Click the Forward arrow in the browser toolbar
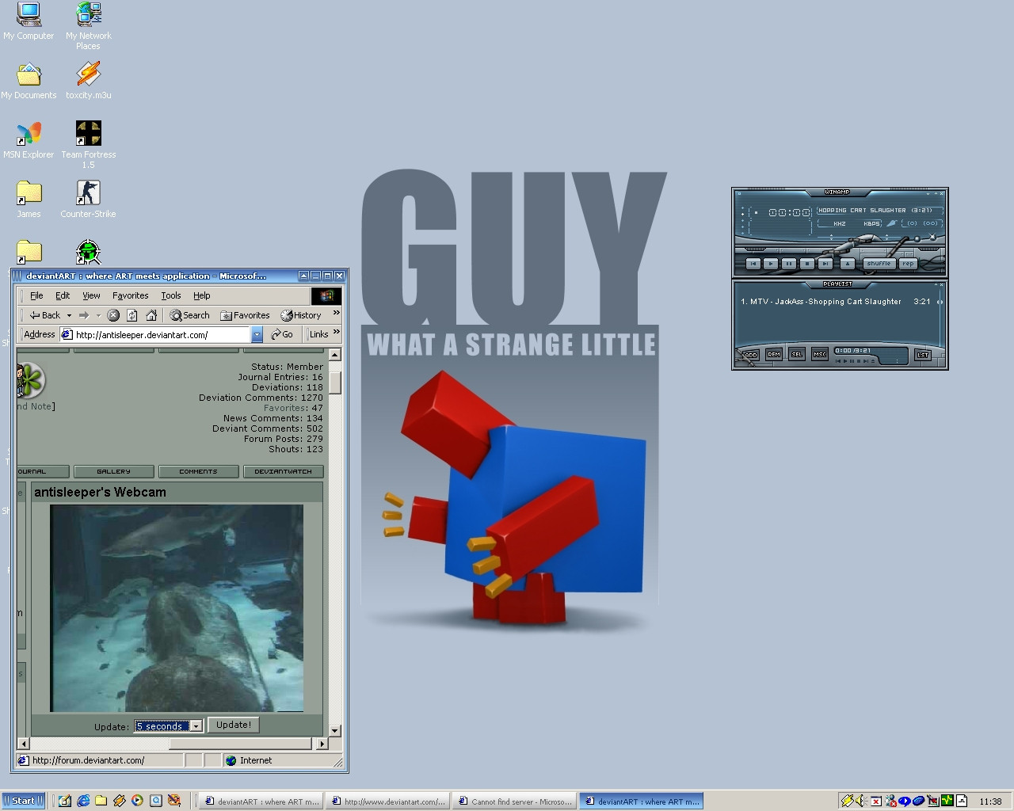The width and height of the screenshot is (1014, 811). [83, 315]
